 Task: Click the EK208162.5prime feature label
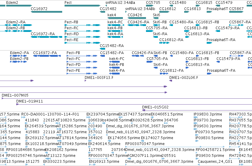(61, 150)
